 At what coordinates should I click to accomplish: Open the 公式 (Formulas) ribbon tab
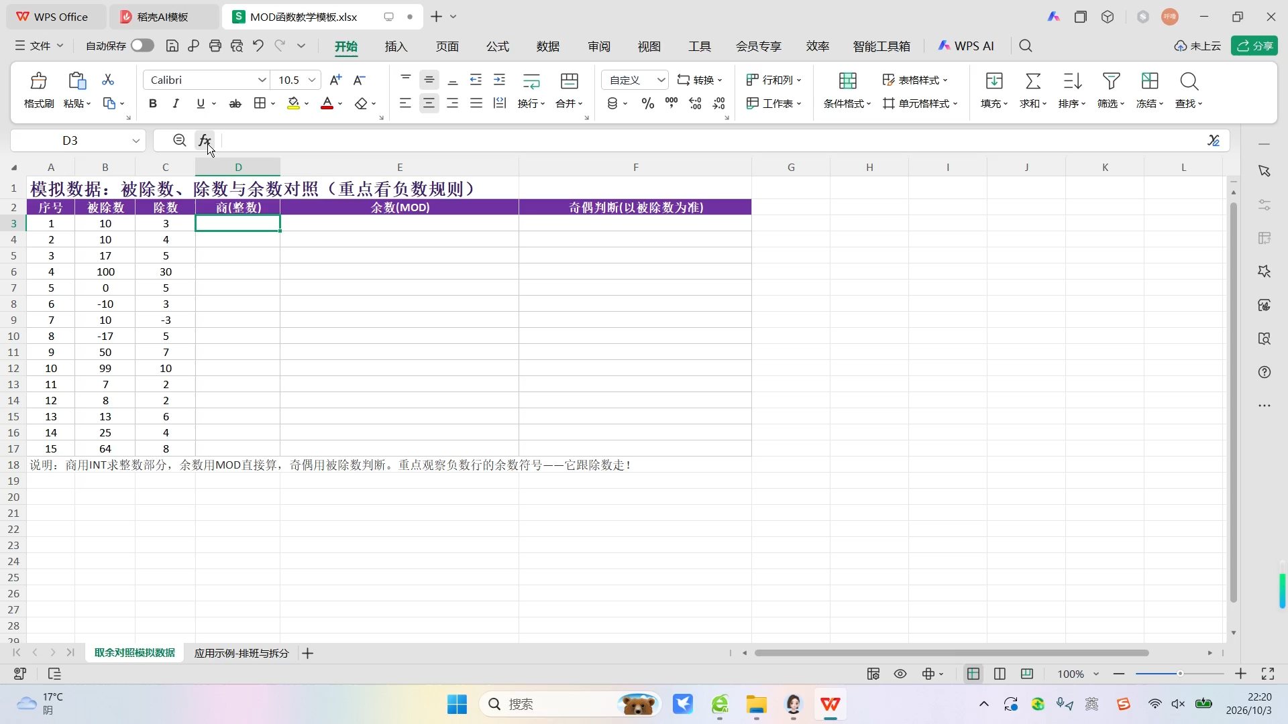coord(497,46)
